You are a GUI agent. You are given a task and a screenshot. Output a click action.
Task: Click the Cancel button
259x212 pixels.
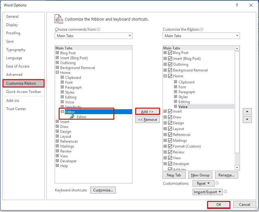coord(245,205)
